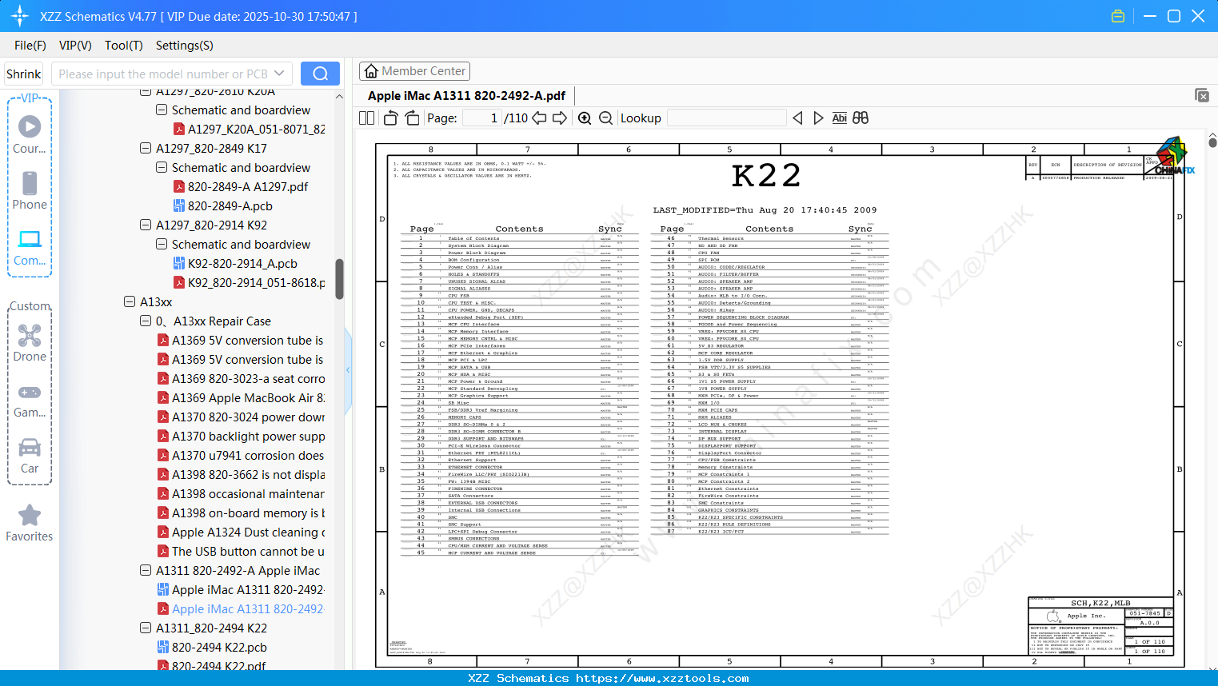Click the icon at the document tab bar's right end
Screen dimensions: 1218x686
1202,95
